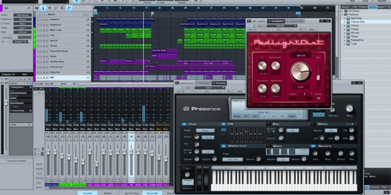This screenshot has height=195, width=391.
Task: Click the half-filled circle toolbar icon
Action: (63, 8)
